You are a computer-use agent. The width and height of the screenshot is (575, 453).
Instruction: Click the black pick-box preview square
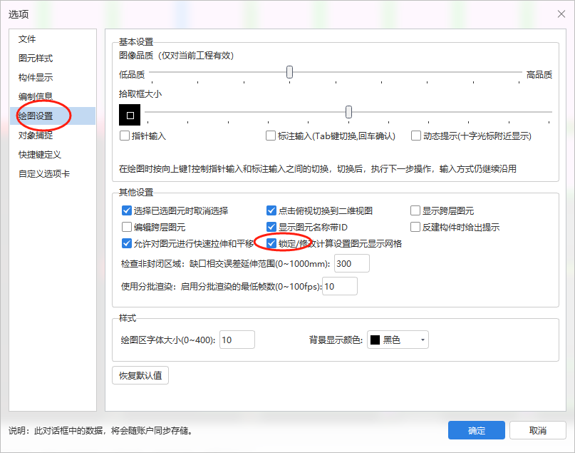click(x=130, y=115)
